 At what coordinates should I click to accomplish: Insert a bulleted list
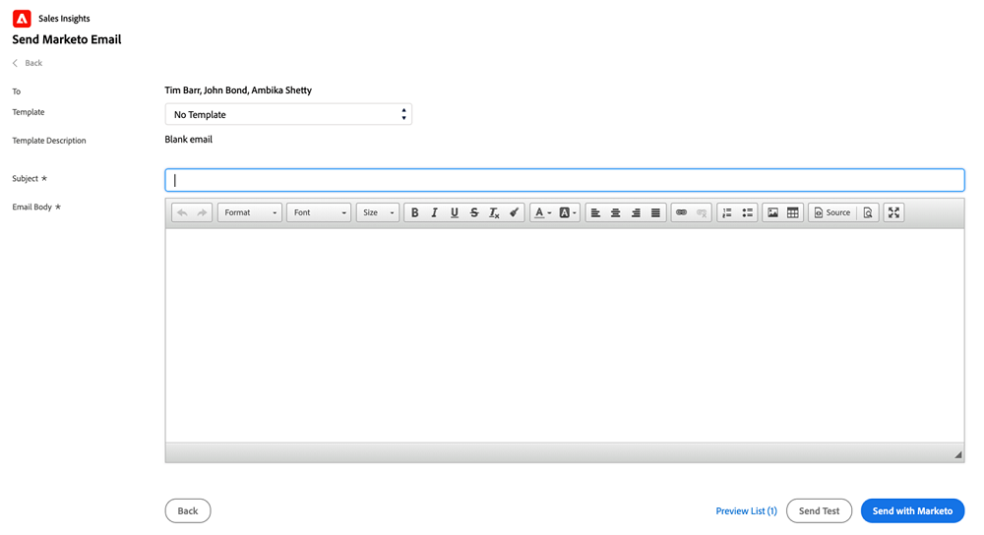coord(748,212)
